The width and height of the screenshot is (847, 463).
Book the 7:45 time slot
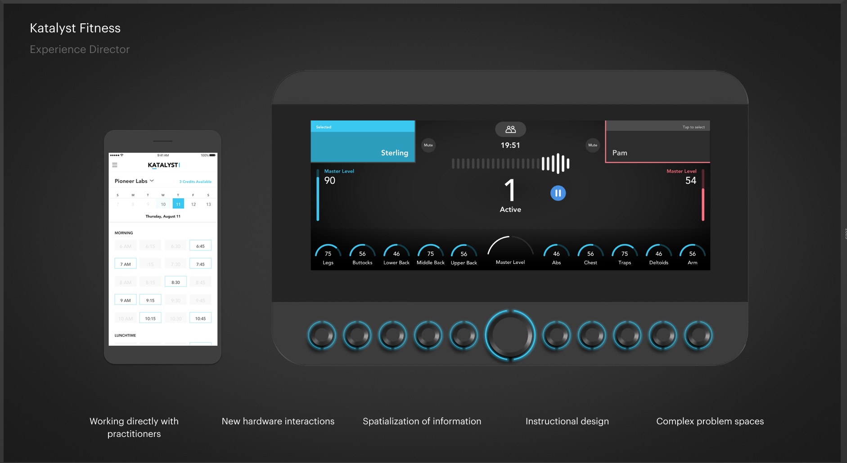tap(200, 264)
